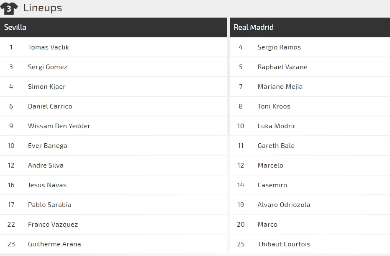Select Pablo Sarabia in the lineup
This screenshot has height=256, width=390.
pyautogui.click(x=49, y=205)
